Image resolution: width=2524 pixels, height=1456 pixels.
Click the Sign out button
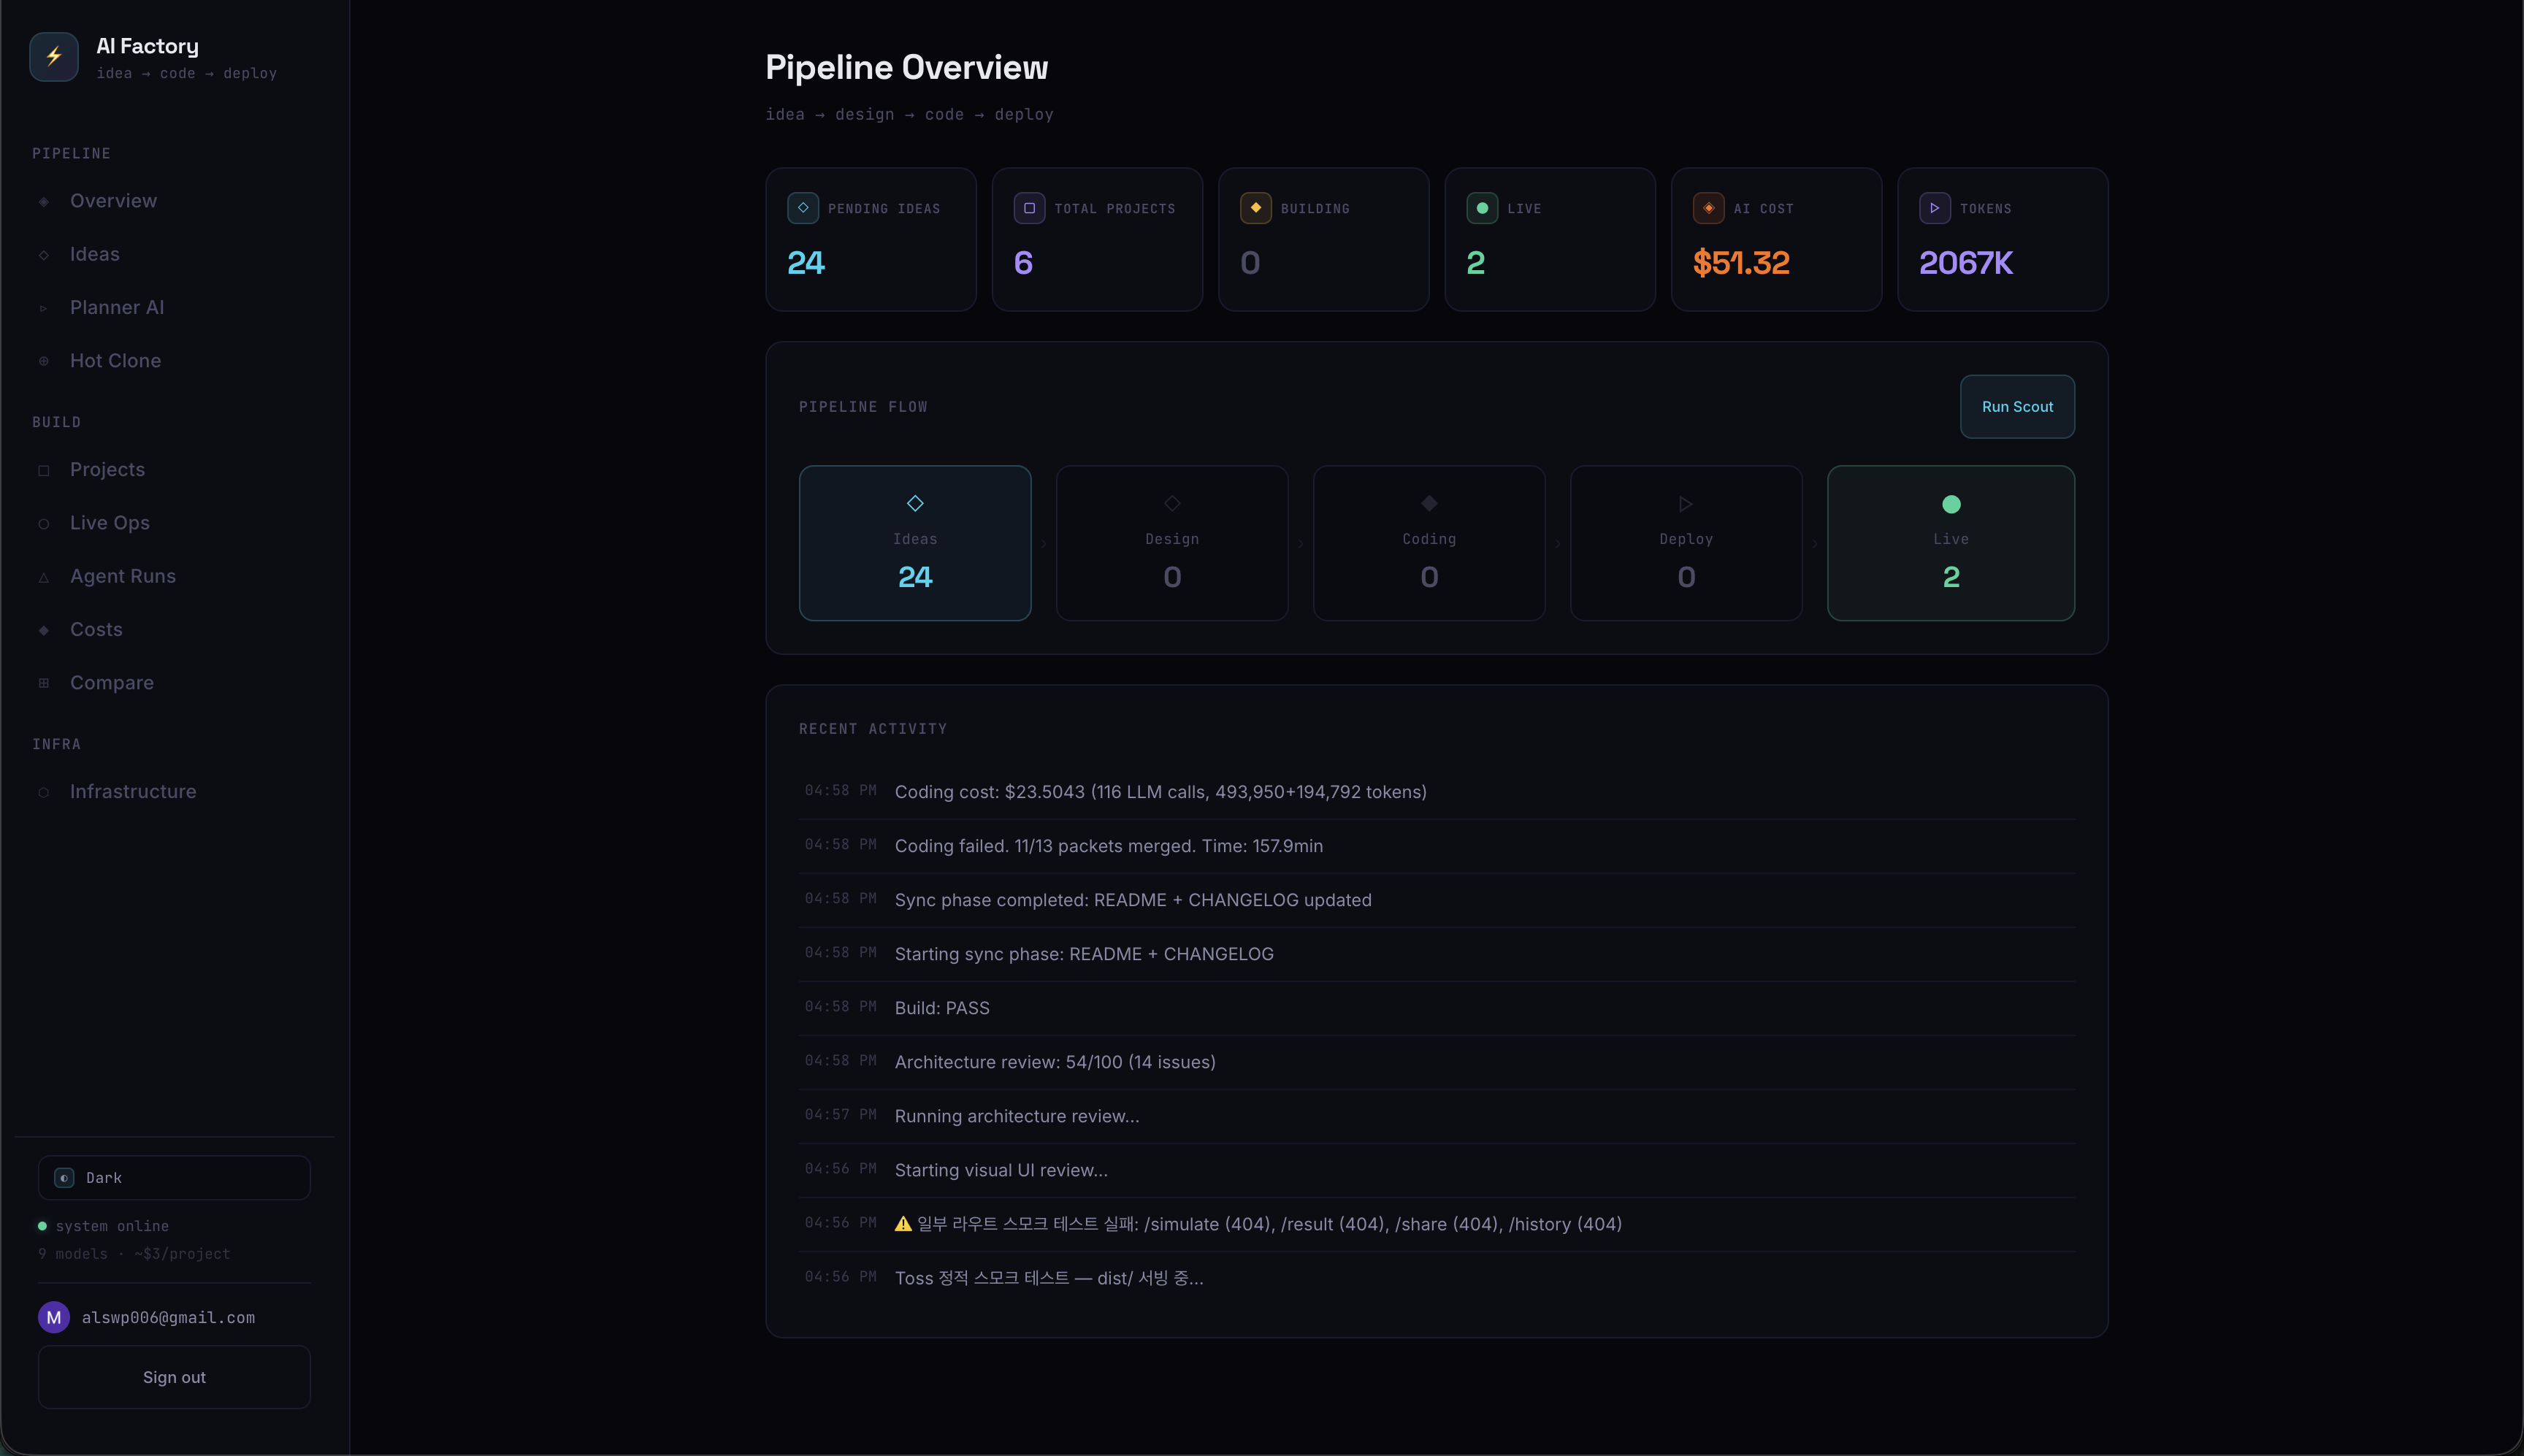[174, 1377]
